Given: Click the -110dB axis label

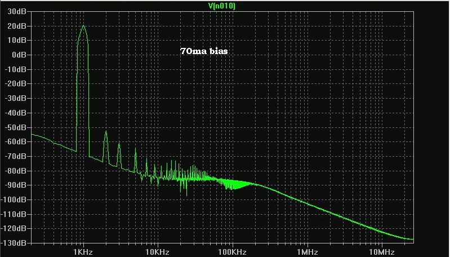Looking at the screenshot, I should (x=14, y=214).
